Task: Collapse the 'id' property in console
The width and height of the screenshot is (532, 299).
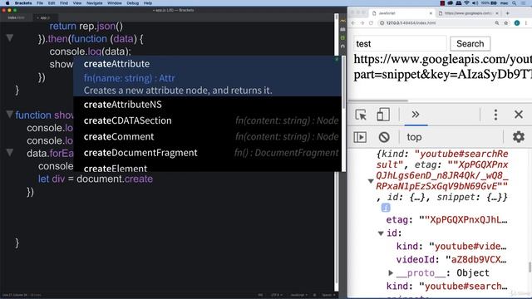Action: coord(381,233)
